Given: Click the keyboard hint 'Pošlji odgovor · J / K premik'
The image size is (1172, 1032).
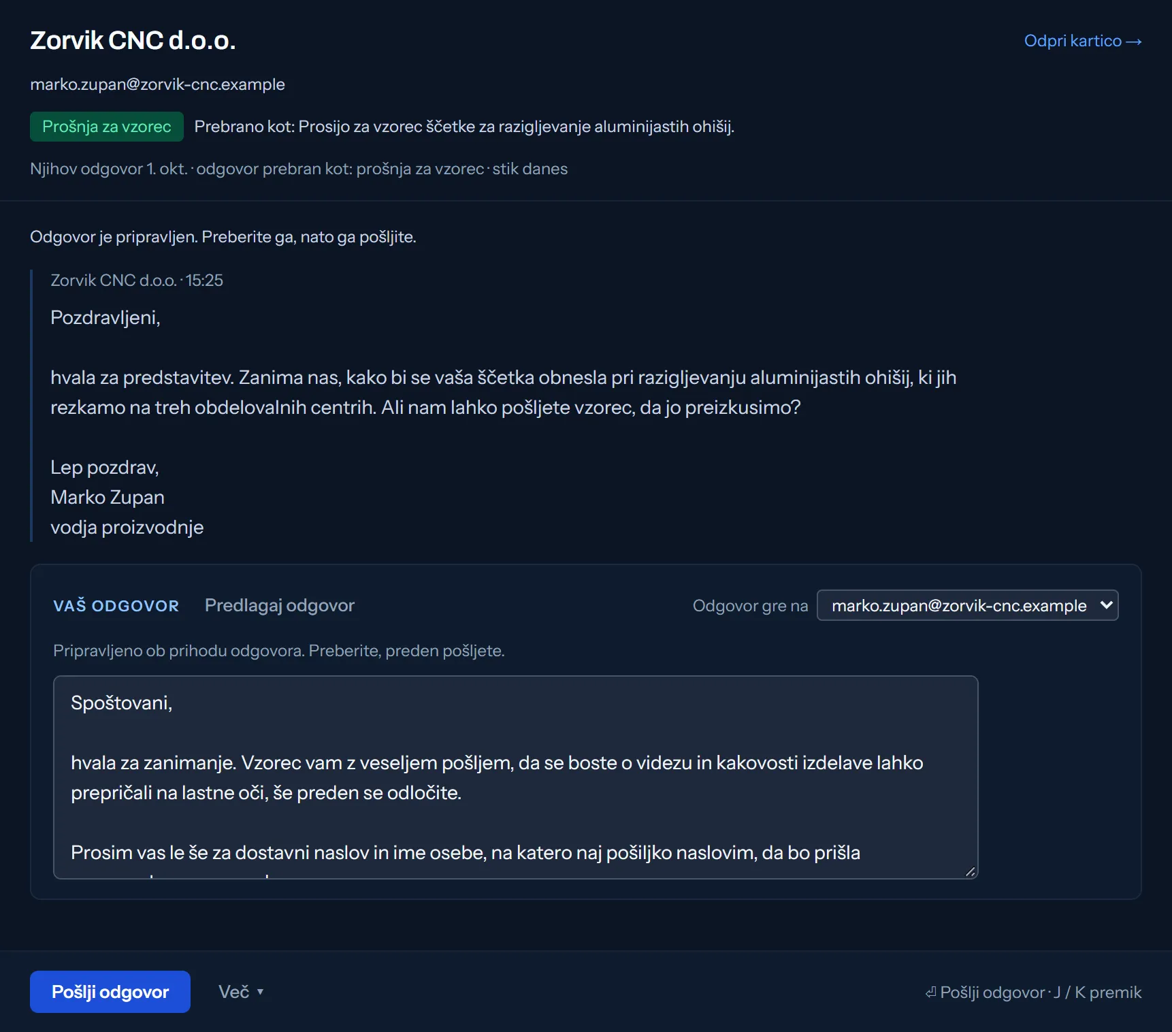Looking at the screenshot, I should pos(1033,993).
